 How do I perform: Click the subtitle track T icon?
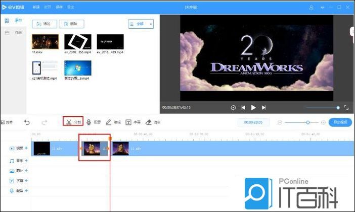click(12, 181)
